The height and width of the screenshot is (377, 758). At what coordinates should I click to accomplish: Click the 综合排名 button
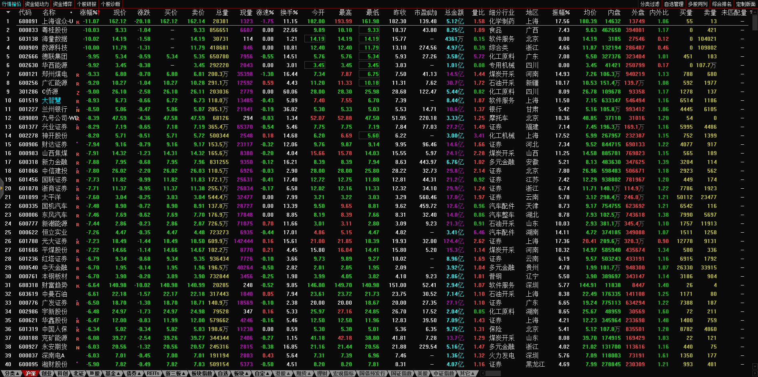[722, 4]
